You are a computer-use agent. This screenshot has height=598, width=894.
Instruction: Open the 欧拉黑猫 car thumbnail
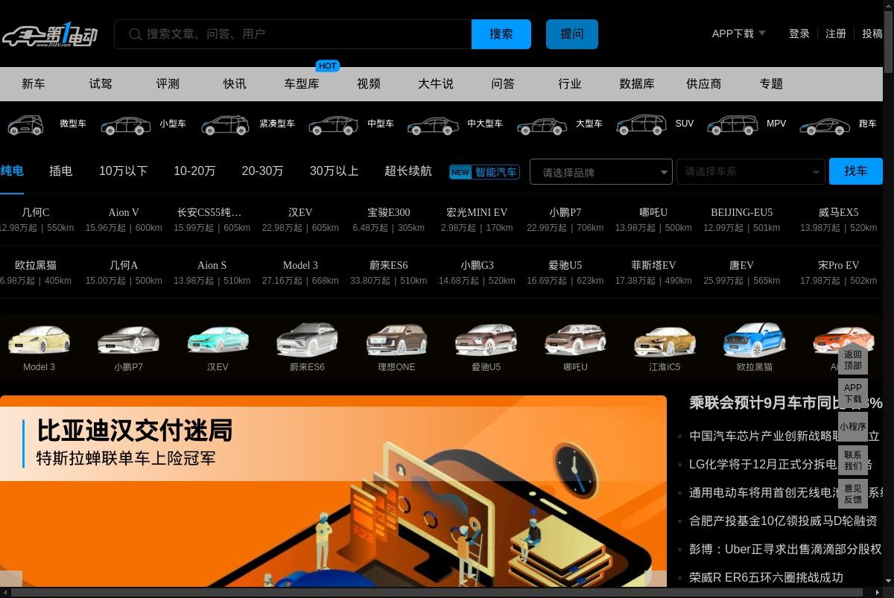(754, 340)
